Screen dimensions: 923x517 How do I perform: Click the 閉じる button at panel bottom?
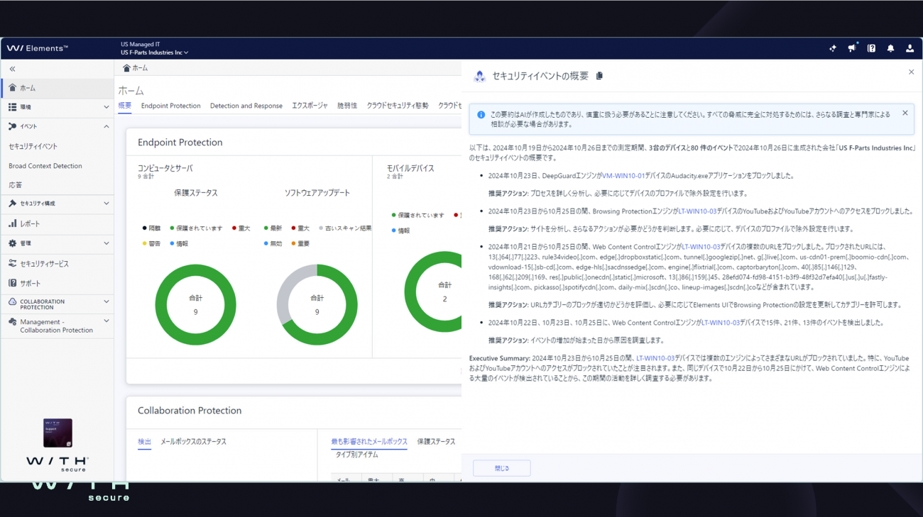pyautogui.click(x=501, y=468)
